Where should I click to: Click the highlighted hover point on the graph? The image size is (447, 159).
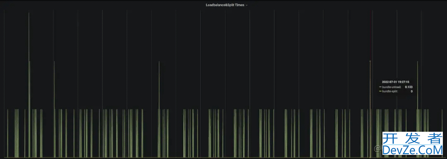pos(370,61)
